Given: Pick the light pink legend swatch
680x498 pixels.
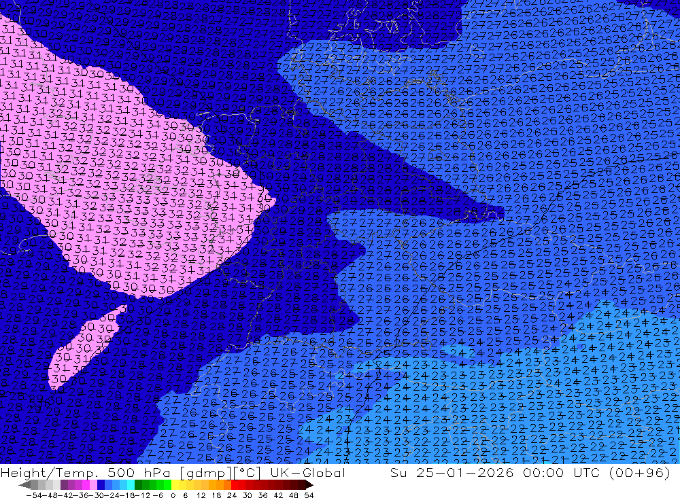Looking at the screenshot, I should (93, 485).
